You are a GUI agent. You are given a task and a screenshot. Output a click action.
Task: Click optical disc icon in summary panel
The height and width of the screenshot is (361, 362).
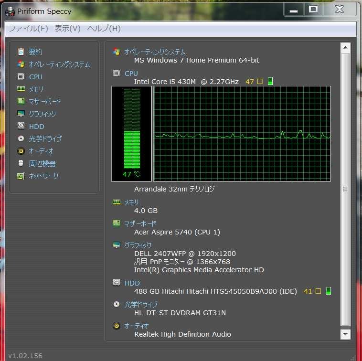pyautogui.click(x=117, y=304)
